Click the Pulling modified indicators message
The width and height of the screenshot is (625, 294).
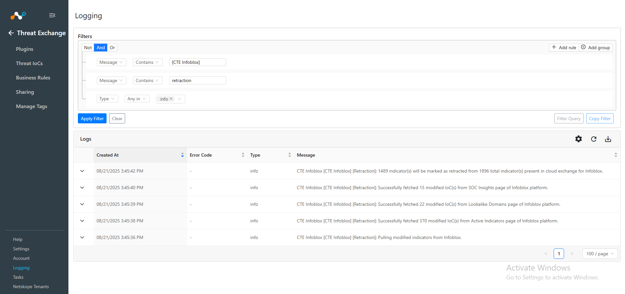pos(379,237)
